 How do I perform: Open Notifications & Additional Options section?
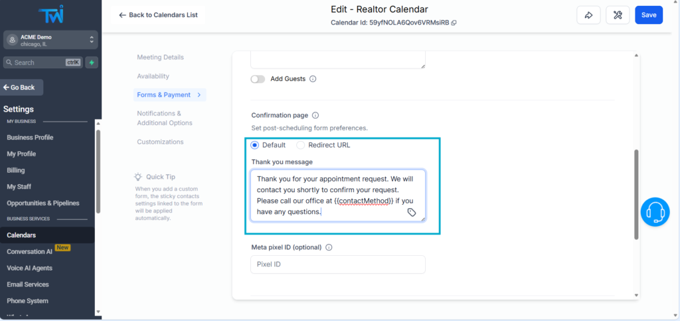click(x=165, y=118)
